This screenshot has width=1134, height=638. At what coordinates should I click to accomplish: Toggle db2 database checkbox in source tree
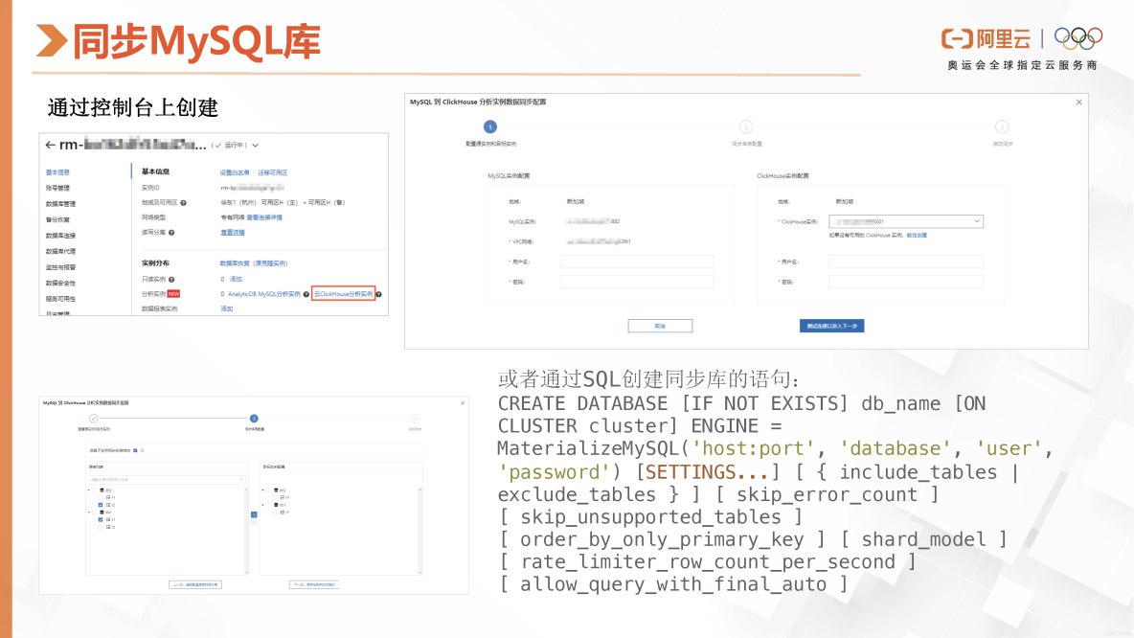[x=95, y=490]
